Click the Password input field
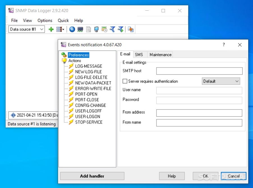The width and height of the screenshot is (253, 188). 199,100
